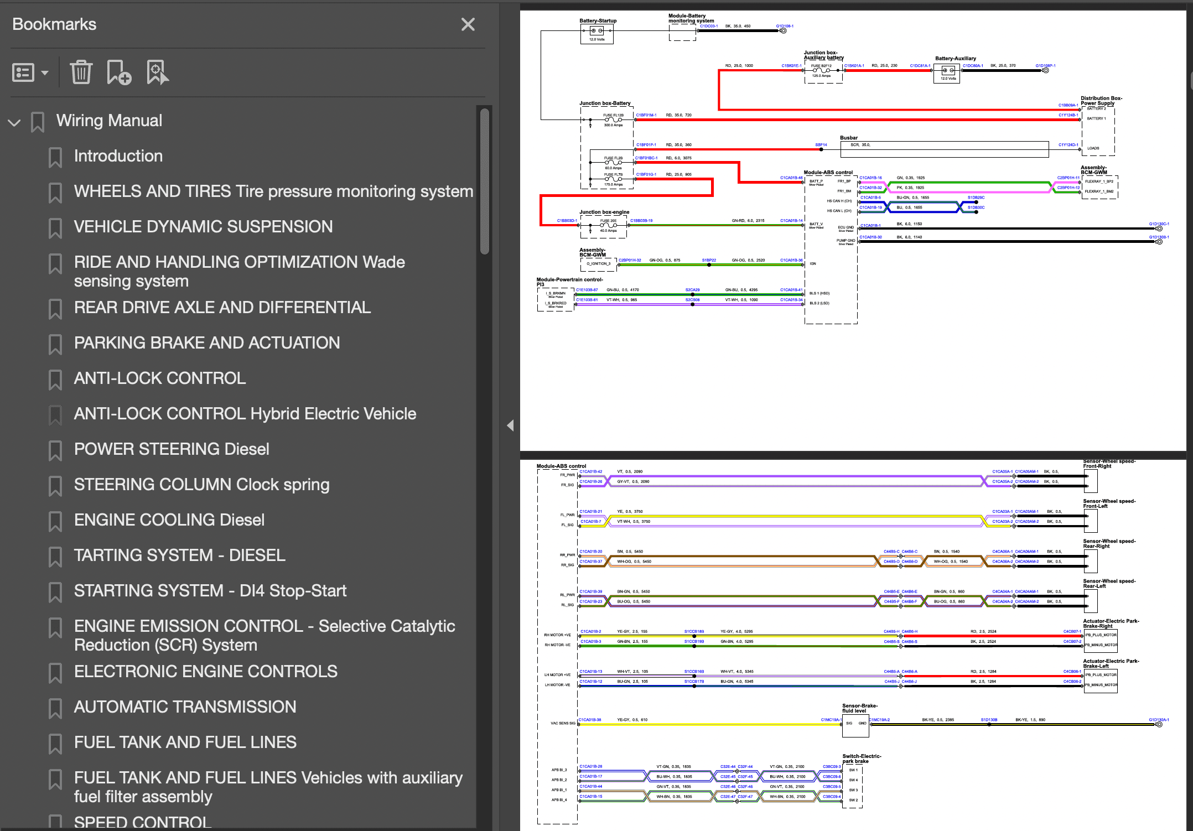Open STEERING COLUMN Clock spring bookmark
The width and height of the screenshot is (1193, 831).
click(x=202, y=485)
